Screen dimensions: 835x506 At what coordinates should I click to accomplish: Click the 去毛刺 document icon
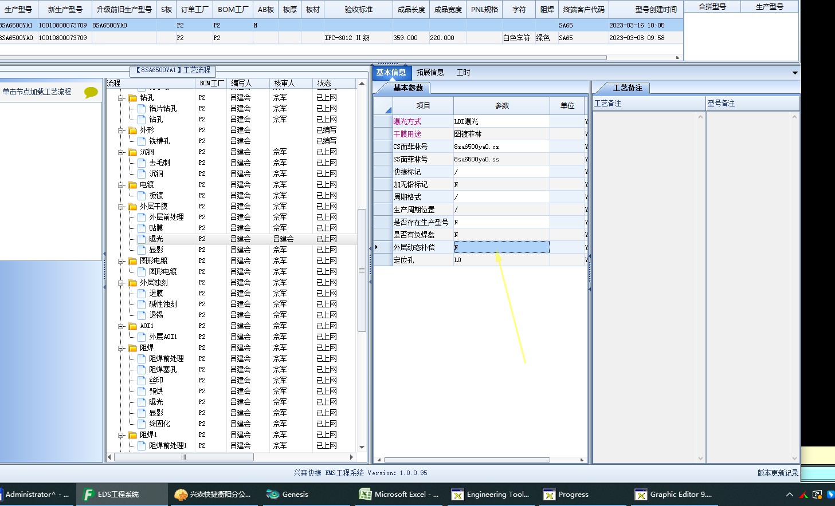tap(142, 163)
